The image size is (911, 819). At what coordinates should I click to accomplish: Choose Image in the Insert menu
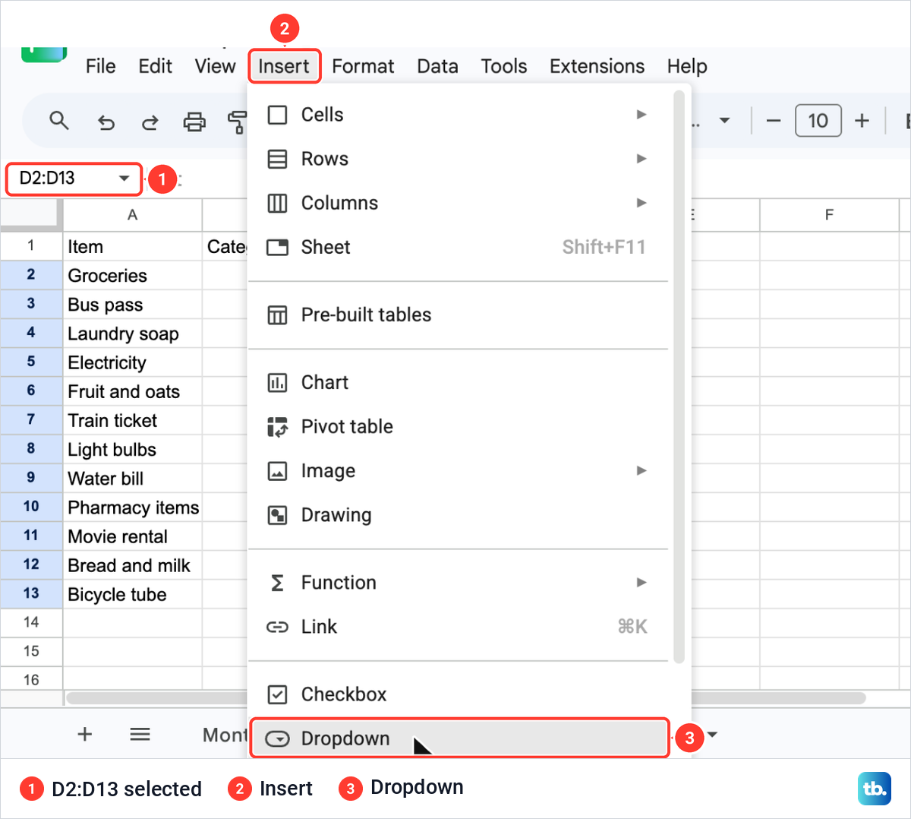[459, 470]
